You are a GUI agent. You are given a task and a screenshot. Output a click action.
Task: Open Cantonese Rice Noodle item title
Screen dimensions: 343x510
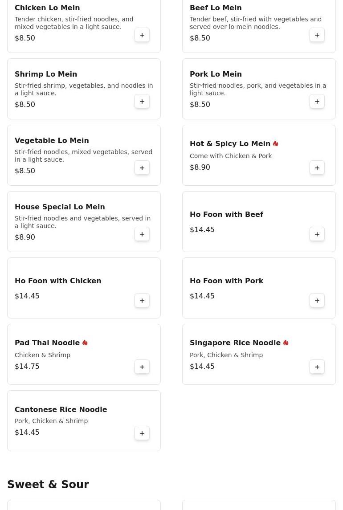tap(61, 409)
